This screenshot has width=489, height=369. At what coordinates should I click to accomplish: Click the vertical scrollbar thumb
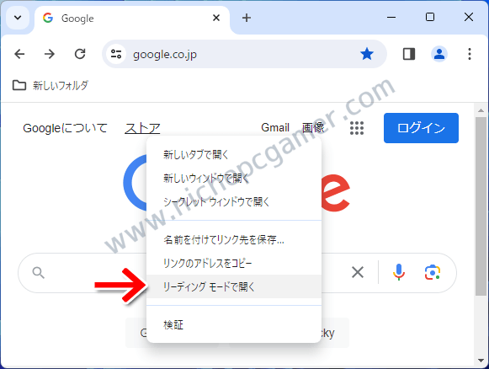point(481,206)
